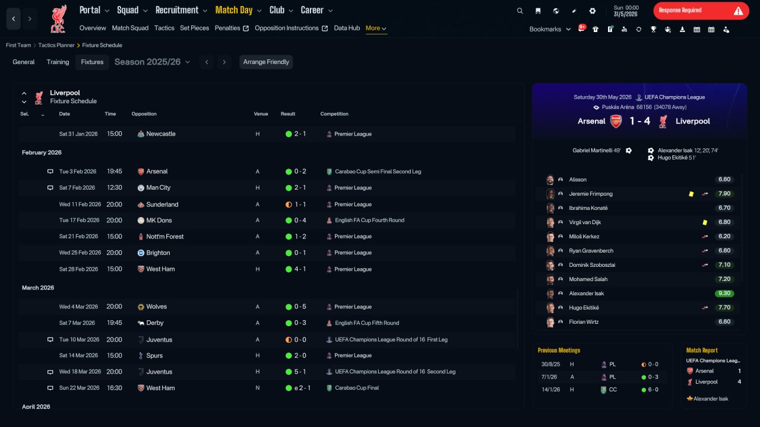Click the TV icon on Wed 18 Mar row
Screen dimensions: 760x427
pyautogui.click(x=50, y=372)
